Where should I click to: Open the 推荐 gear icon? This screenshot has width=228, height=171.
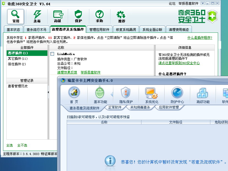pos(121,17)
